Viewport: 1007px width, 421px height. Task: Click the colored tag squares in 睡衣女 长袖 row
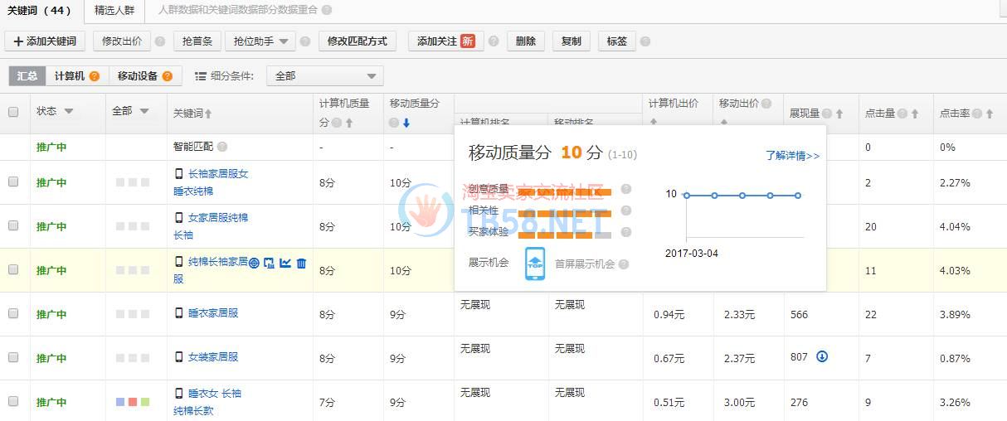coord(133,402)
